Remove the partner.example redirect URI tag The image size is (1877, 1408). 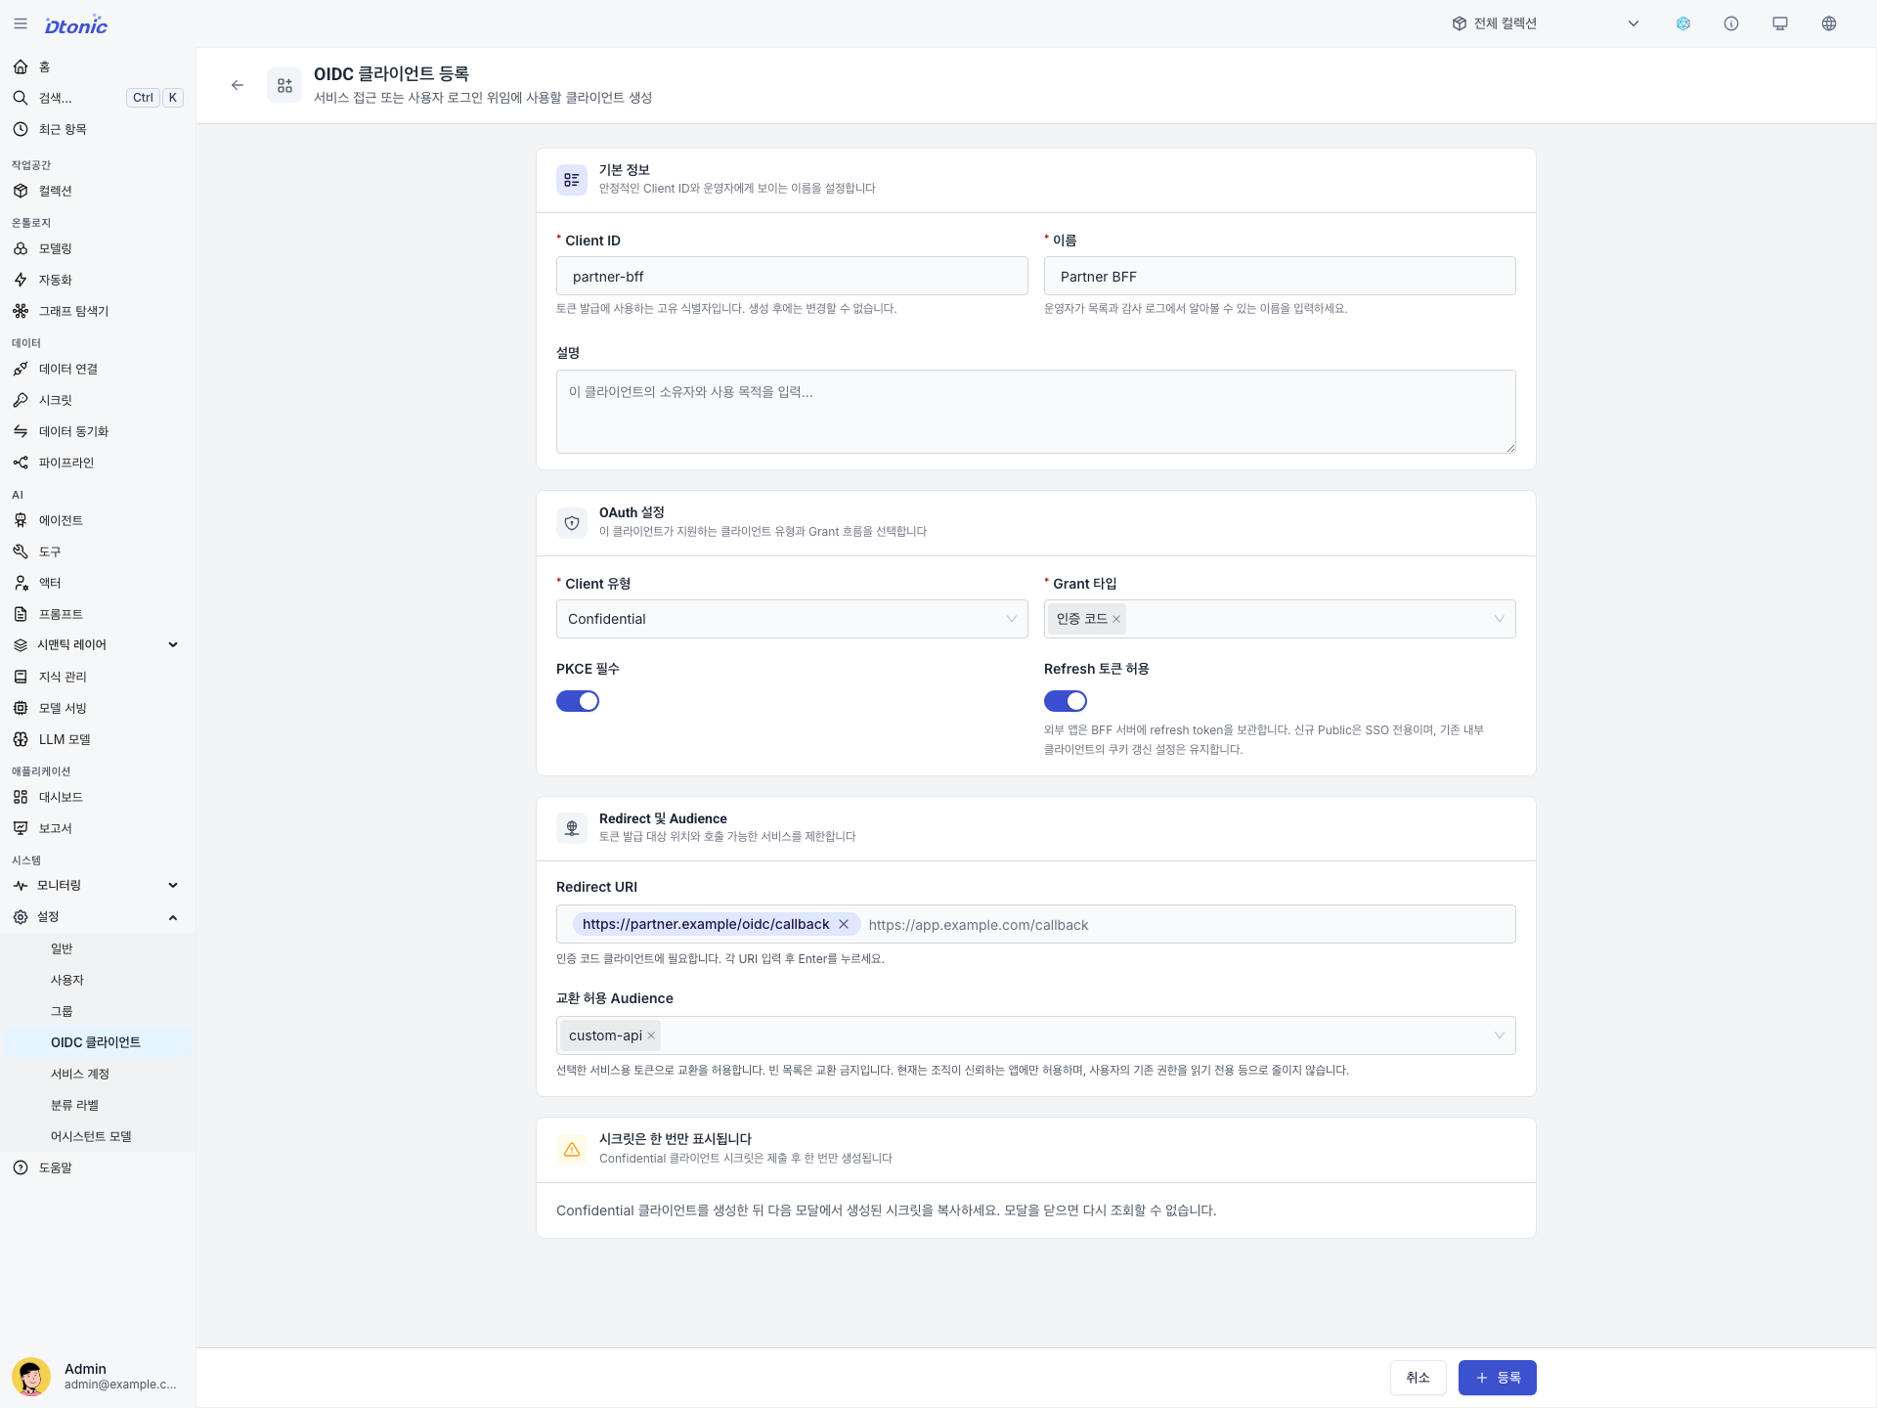[844, 924]
